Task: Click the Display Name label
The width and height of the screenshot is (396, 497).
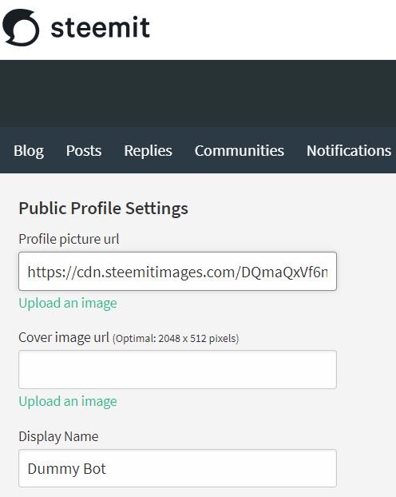Action: coord(58,436)
